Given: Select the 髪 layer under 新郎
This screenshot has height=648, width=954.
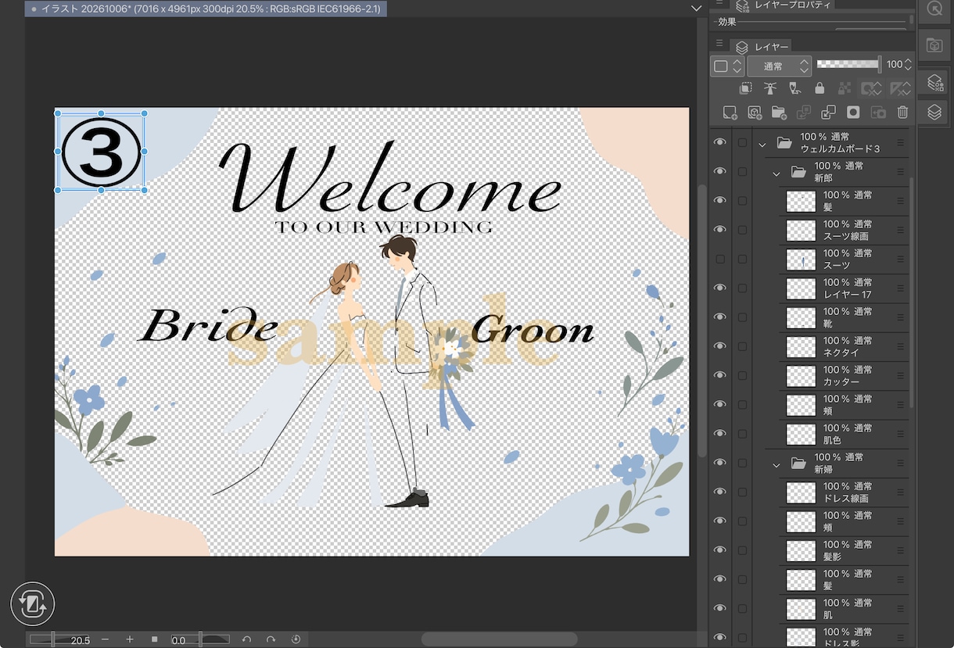Looking at the screenshot, I should pos(845,201).
